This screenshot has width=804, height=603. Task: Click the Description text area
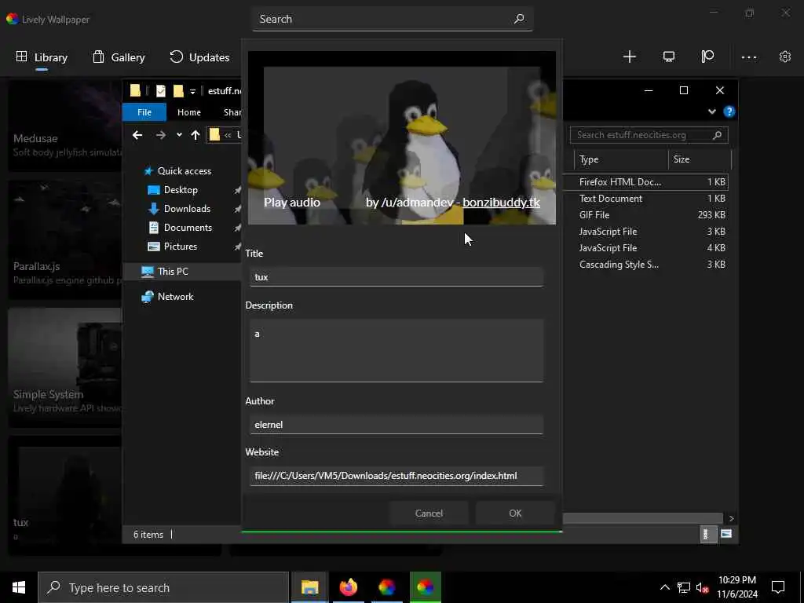pyautogui.click(x=397, y=351)
